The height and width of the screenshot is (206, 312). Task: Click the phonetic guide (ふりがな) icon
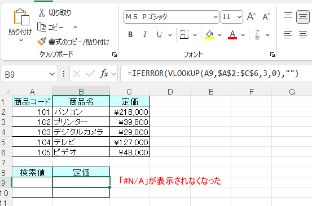click(x=257, y=35)
